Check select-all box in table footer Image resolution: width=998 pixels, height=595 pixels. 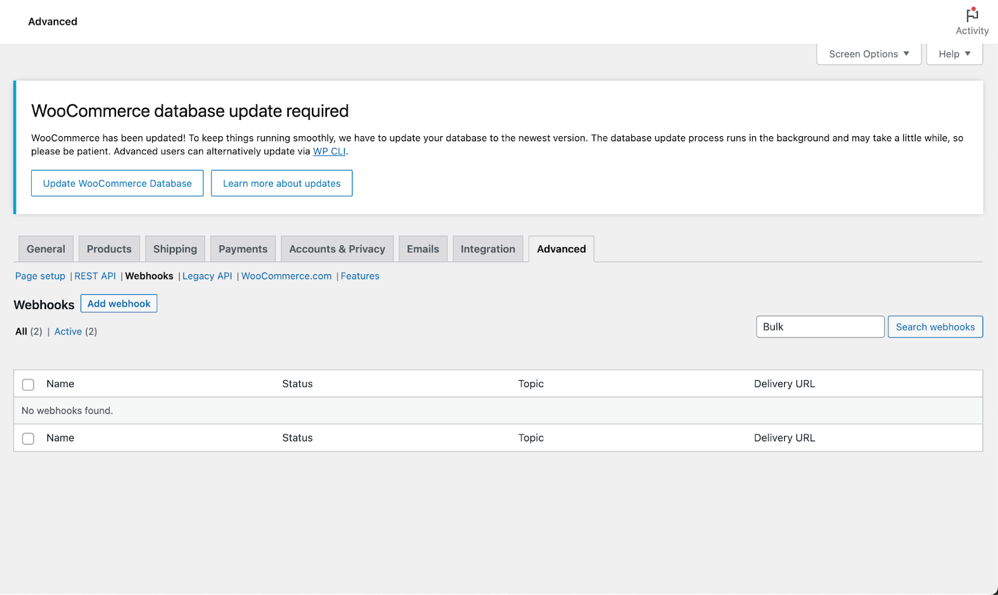(28, 439)
